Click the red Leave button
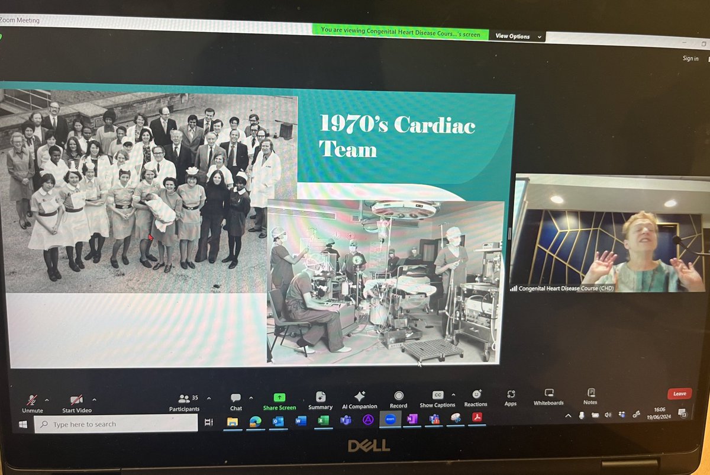This screenshot has height=475, width=710. click(x=679, y=393)
